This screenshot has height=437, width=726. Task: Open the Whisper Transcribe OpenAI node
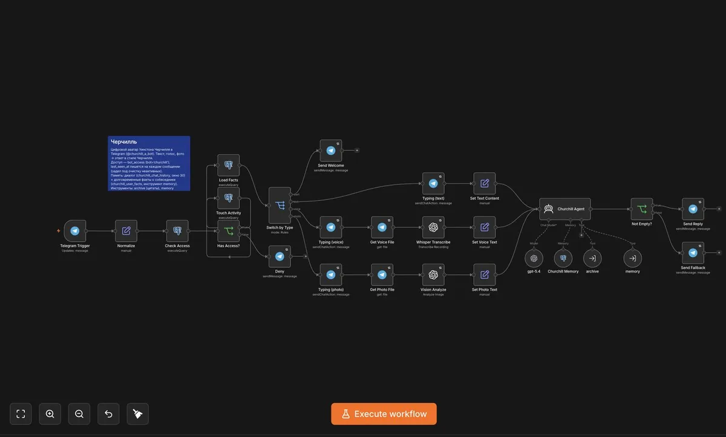433,227
